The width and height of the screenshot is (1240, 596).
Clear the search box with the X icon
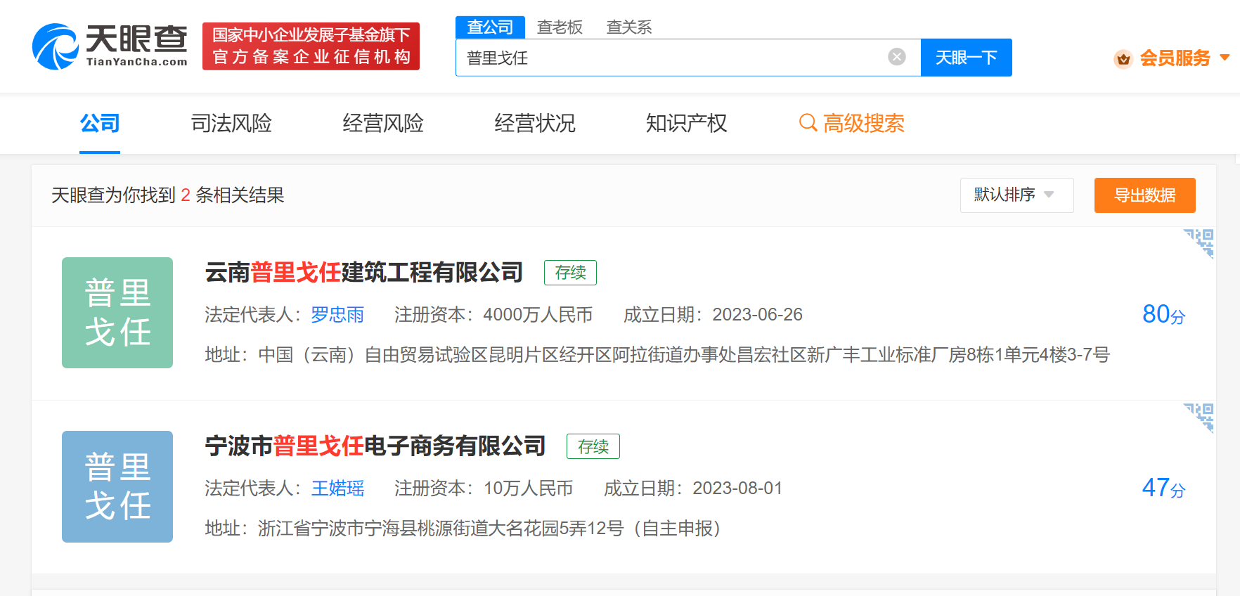897,57
